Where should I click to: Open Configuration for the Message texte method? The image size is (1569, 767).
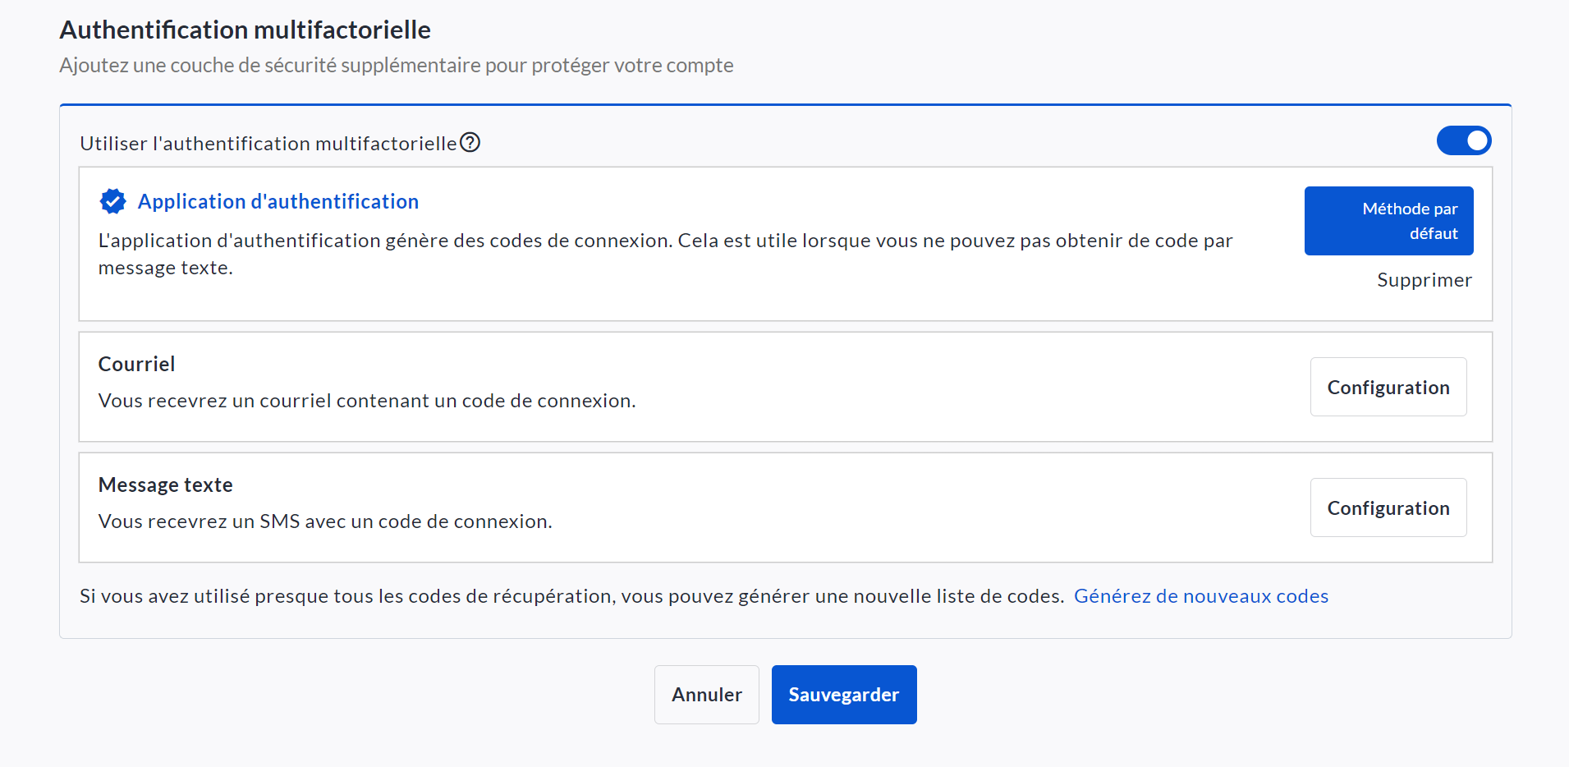pyautogui.click(x=1388, y=508)
